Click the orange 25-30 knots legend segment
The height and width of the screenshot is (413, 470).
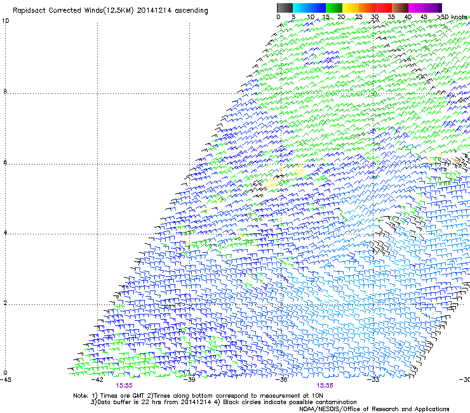click(x=367, y=8)
